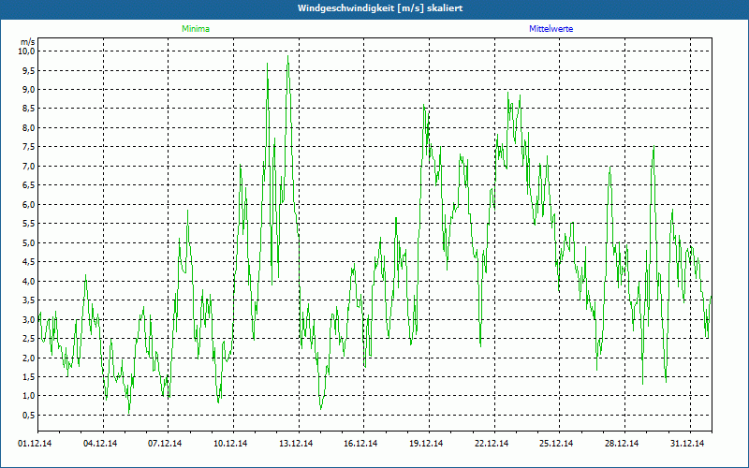Click the 10.12.14 date label
The image size is (749, 468).
pyautogui.click(x=230, y=444)
